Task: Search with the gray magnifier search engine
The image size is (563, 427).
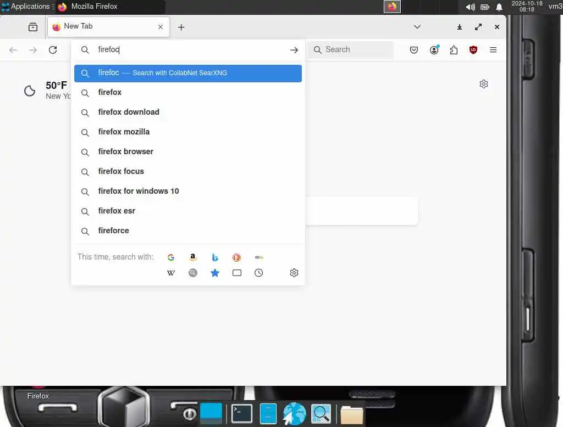Action: 193,273
